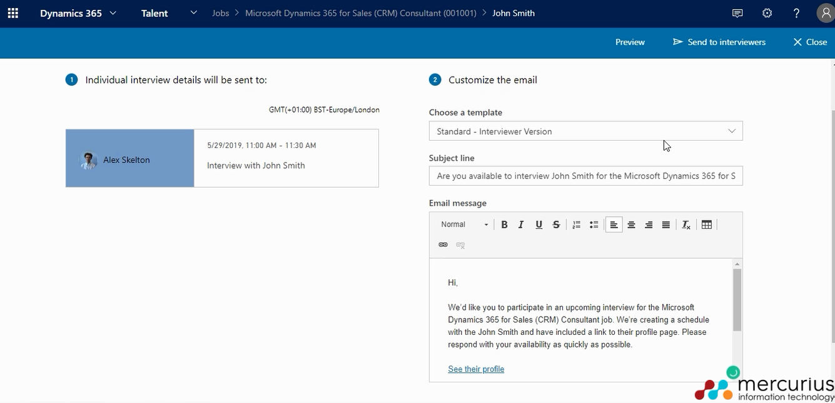This screenshot has width=835, height=403.
Task: Open the settings gear icon
Action: coord(767,13)
